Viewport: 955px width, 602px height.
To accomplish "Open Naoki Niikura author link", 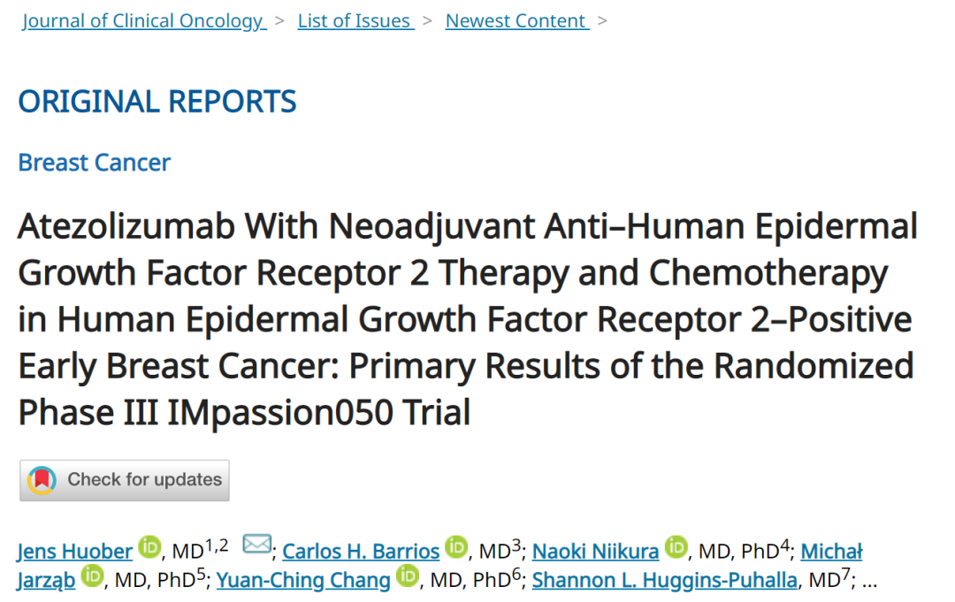I will (595, 552).
